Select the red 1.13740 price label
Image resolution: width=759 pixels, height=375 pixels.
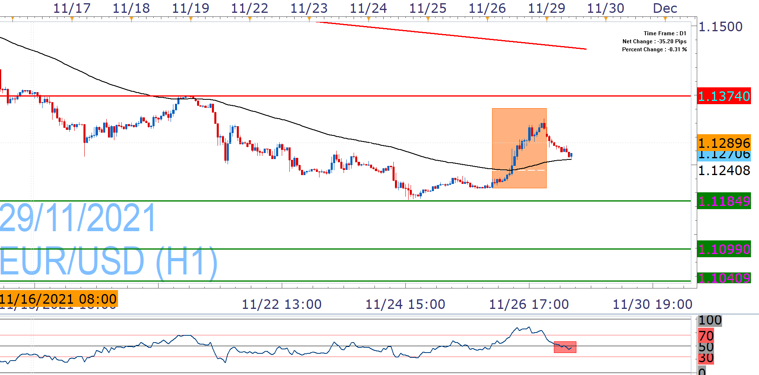click(724, 96)
